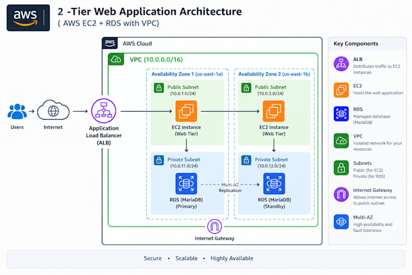Click 'Availability Zone 1 (us-east-1a)' heading

tap(187, 74)
